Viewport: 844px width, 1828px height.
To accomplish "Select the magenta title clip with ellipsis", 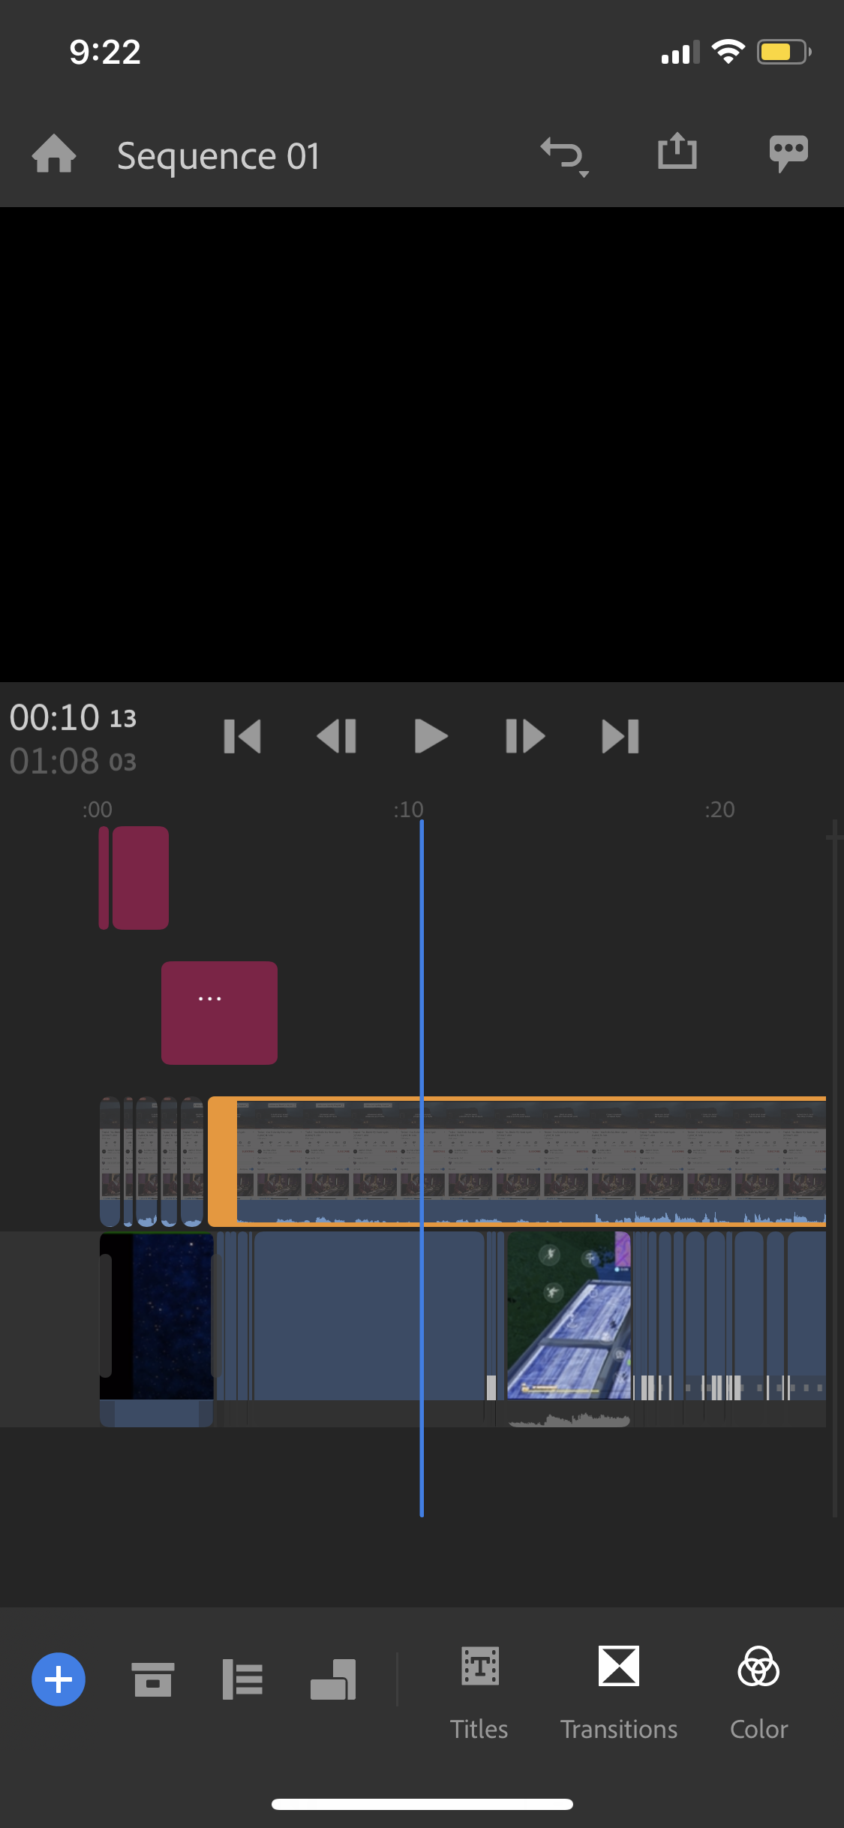I will (219, 1013).
